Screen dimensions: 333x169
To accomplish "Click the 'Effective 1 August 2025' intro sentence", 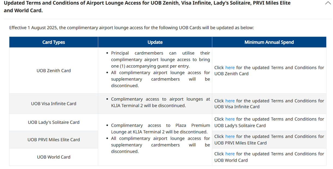I will click(131, 28).
